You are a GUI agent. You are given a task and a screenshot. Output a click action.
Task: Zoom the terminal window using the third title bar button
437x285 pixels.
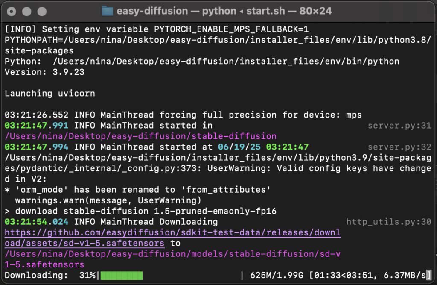tap(42, 12)
